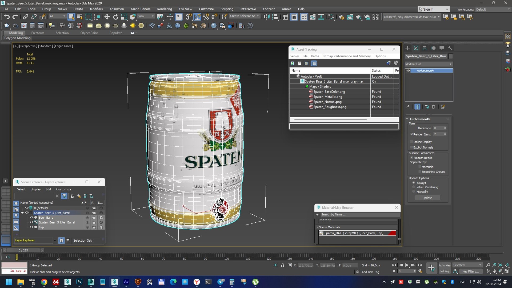
Task: Select Spaten_MAT material in browser
Action: coord(357,233)
